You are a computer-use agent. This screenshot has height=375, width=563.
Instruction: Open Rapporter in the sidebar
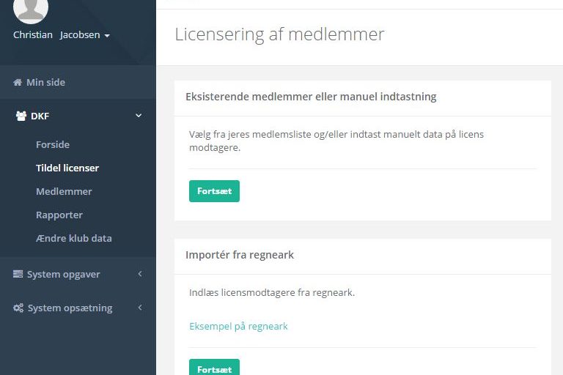coord(59,215)
